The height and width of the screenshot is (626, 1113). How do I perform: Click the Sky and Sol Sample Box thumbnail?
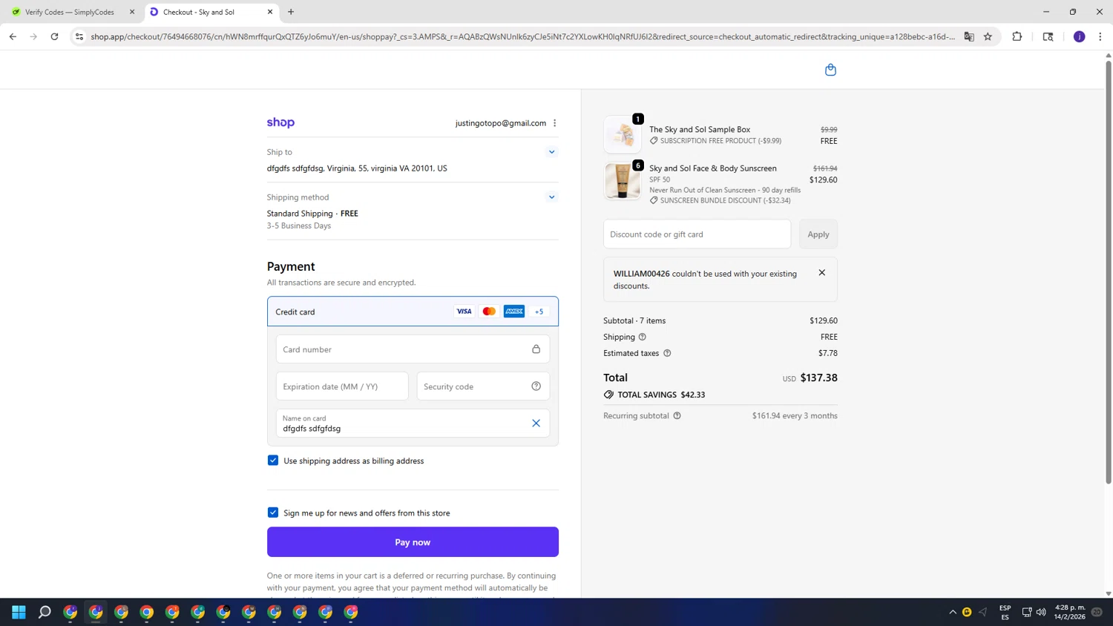pos(623,134)
